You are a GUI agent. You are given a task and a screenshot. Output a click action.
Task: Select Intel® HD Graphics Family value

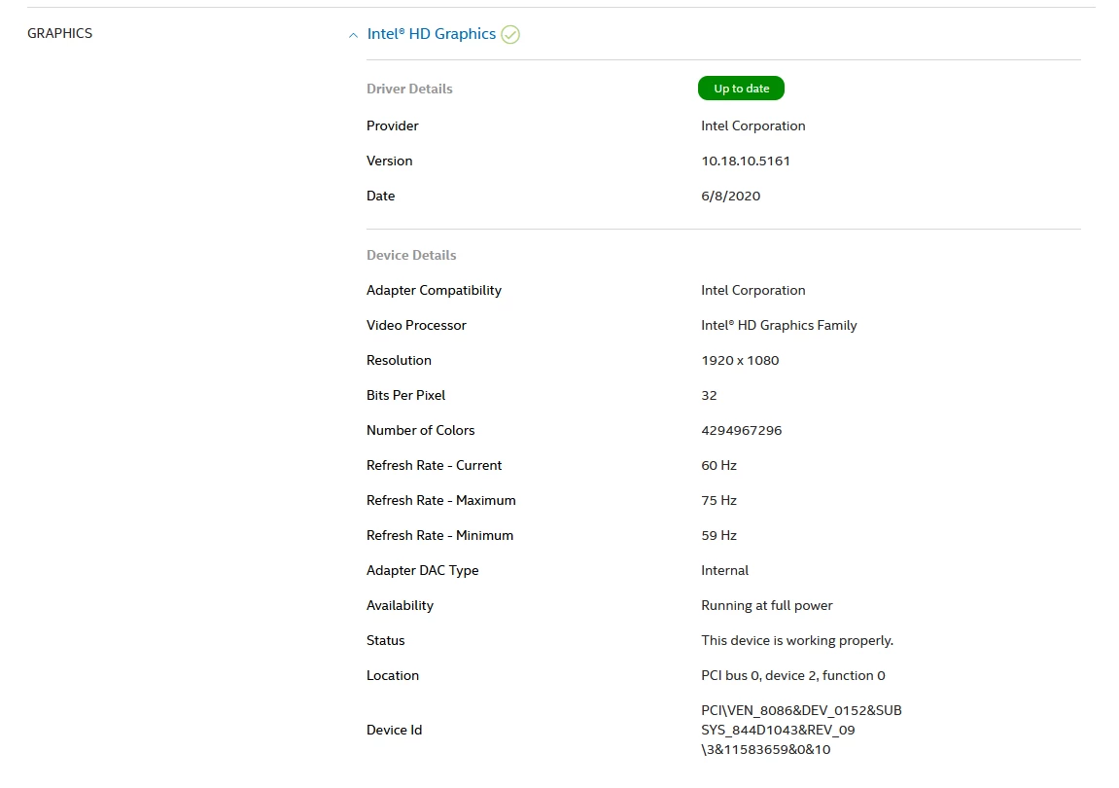[780, 325]
